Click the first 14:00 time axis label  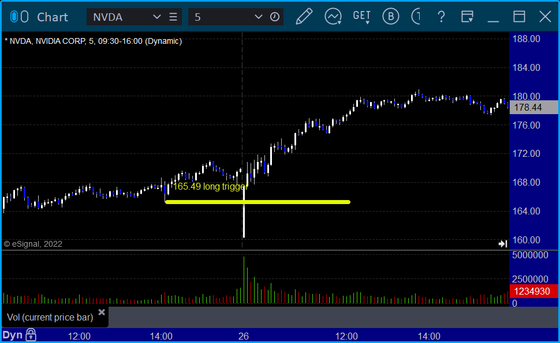tap(161, 336)
